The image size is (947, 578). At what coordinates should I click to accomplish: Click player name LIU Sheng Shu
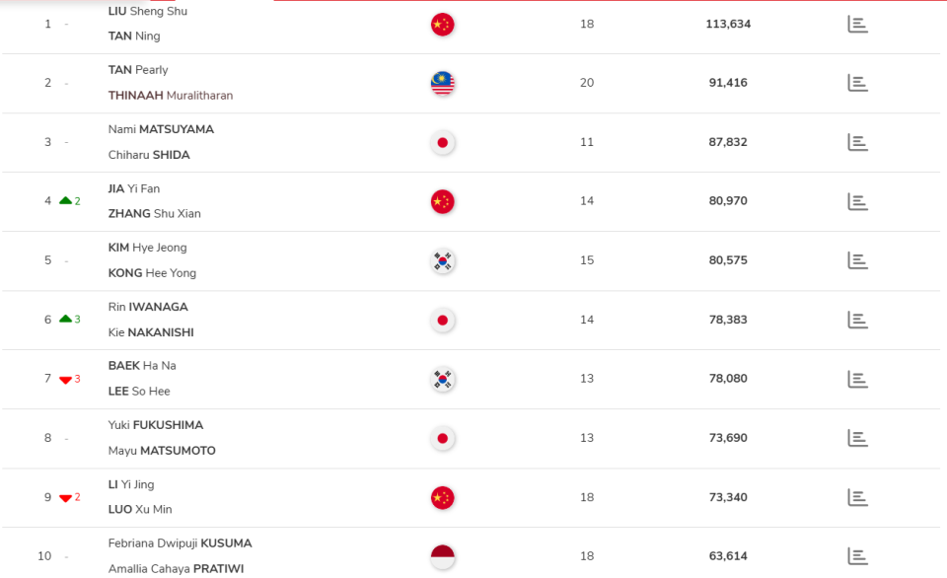(147, 11)
